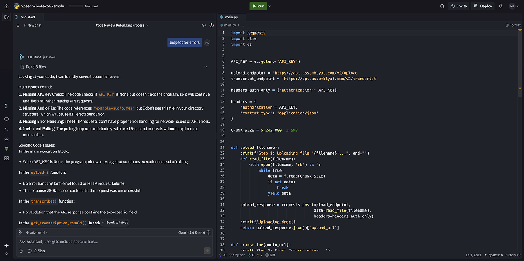Open Code Review Debugging Process chat dropdown
The height and width of the screenshot is (261, 524).
pyautogui.click(x=122, y=25)
